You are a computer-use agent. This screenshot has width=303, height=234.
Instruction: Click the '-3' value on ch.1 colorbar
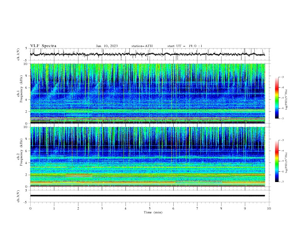[x=282, y=77]
